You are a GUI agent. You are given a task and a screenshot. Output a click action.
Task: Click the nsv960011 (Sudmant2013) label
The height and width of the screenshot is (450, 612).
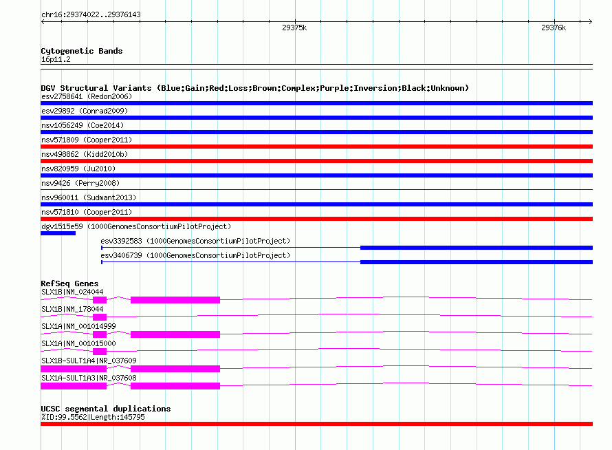click(x=89, y=197)
